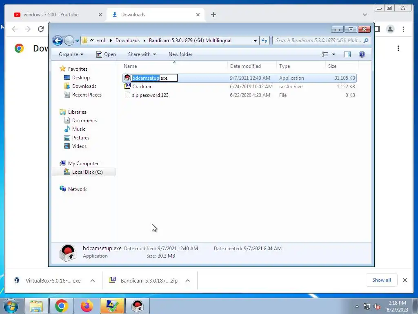This screenshot has width=418, height=314.
Task: Click the filename rename text box
Action: [x=154, y=78]
